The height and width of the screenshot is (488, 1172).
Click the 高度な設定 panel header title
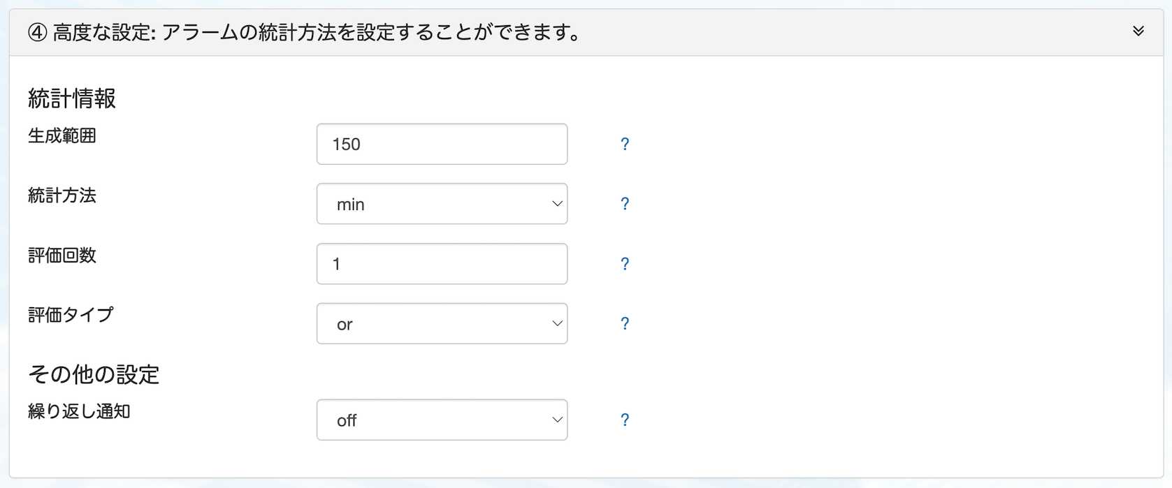pos(316,33)
